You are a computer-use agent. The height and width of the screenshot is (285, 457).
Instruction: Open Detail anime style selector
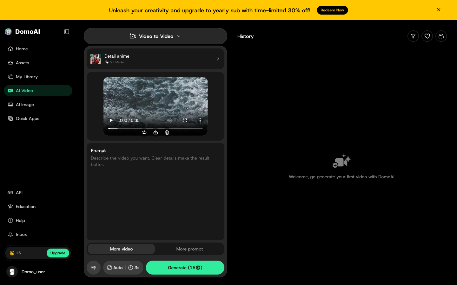(x=156, y=59)
